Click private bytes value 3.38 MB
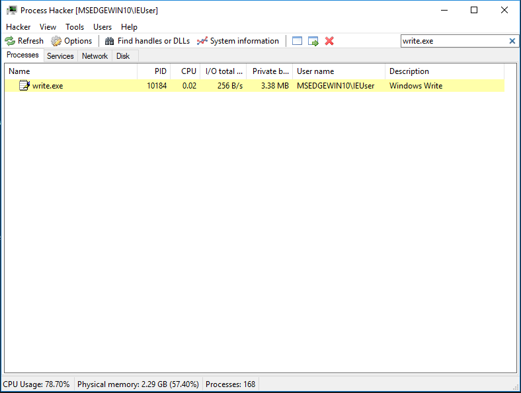The width and height of the screenshot is (521, 393). click(275, 86)
